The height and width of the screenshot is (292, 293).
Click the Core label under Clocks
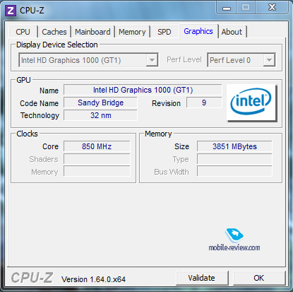[50, 146]
